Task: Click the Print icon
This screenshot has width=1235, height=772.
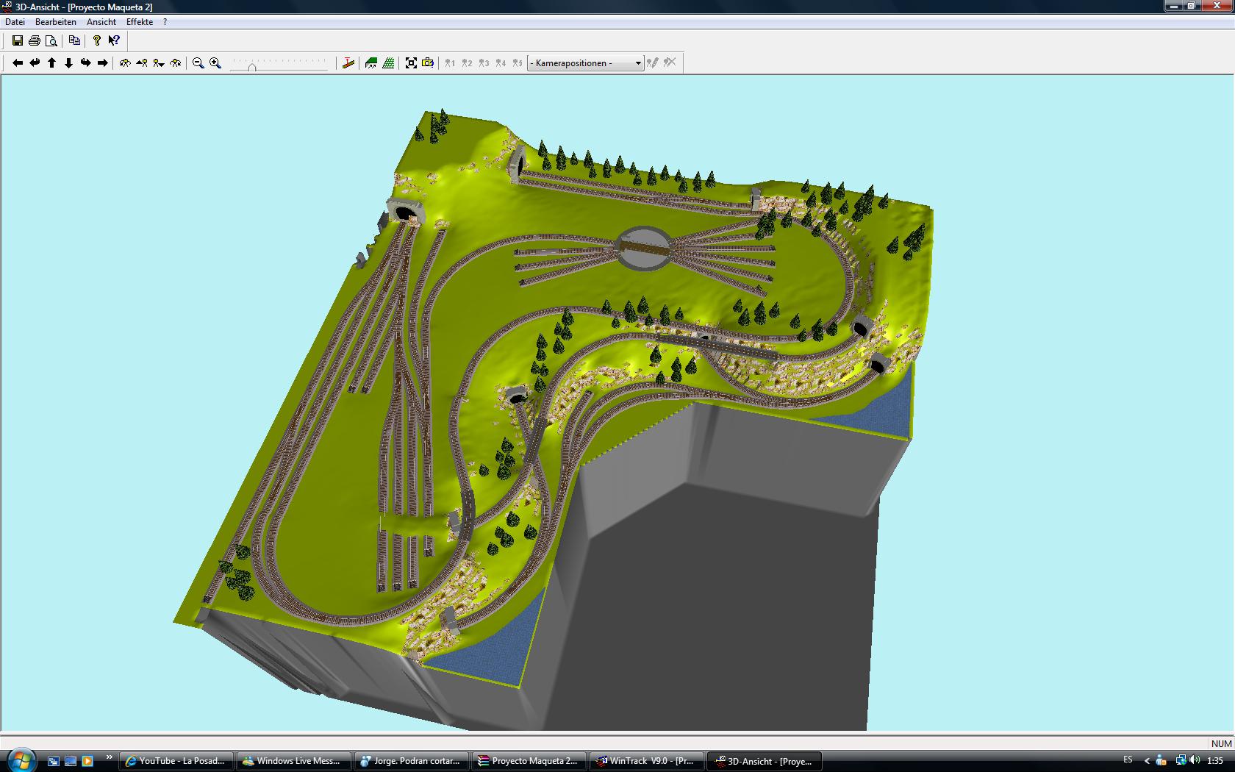Action: click(x=34, y=40)
